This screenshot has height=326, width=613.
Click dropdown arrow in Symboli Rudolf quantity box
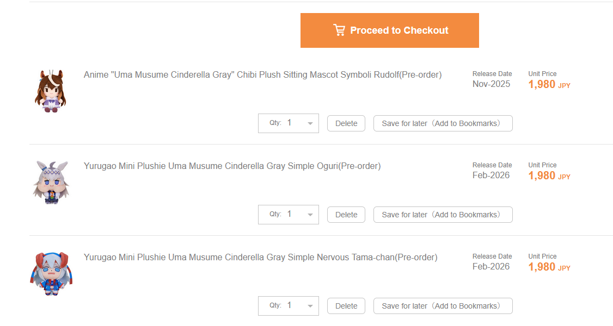coord(310,124)
